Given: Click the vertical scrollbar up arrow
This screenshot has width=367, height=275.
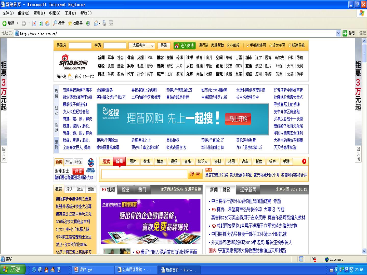Looking at the screenshot, I should click(x=364, y=41).
